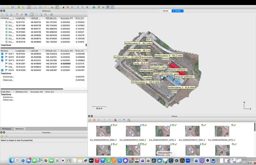Click the red binoculars icon in Photos toolbar

(x=115, y=120)
